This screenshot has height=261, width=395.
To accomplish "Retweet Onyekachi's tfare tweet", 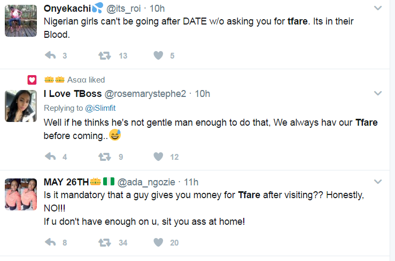I will pyautogui.click(x=105, y=55).
